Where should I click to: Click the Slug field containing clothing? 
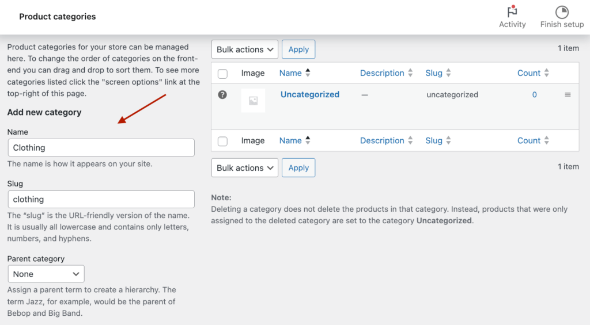pyautogui.click(x=101, y=199)
